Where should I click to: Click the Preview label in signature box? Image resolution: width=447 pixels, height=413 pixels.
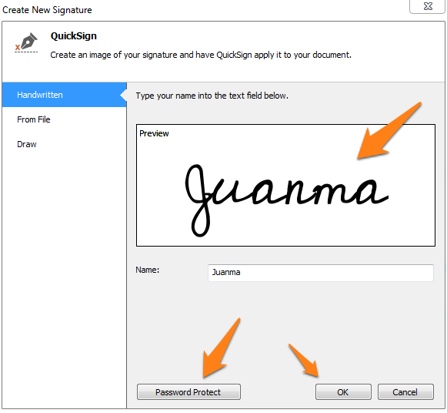[x=154, y=133]
